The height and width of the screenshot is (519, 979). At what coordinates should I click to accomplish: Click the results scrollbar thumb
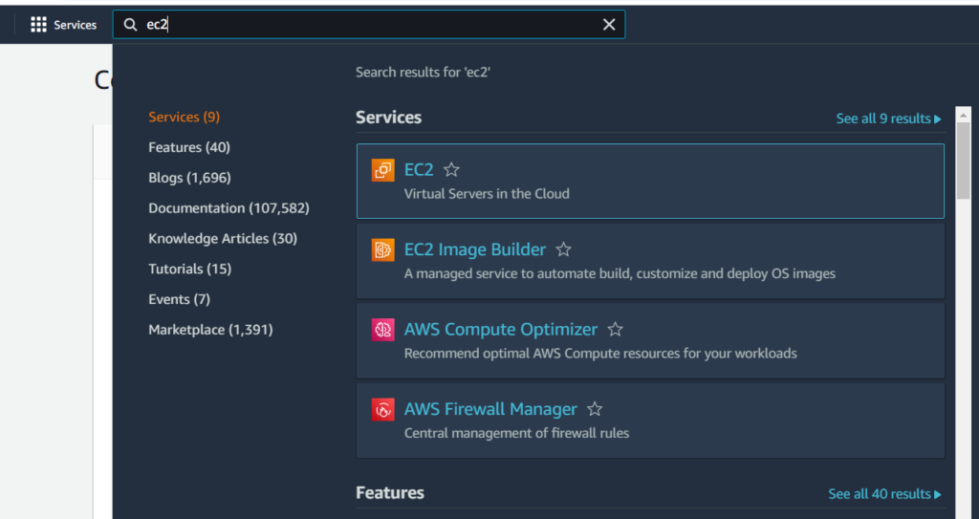(x=963, y=162)
